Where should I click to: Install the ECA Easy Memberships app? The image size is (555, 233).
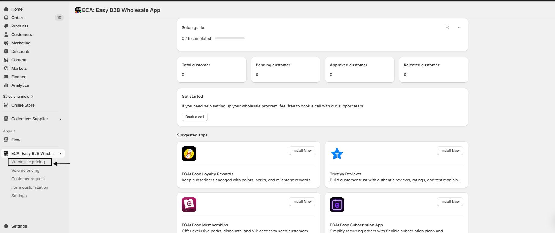coord(302,202)
